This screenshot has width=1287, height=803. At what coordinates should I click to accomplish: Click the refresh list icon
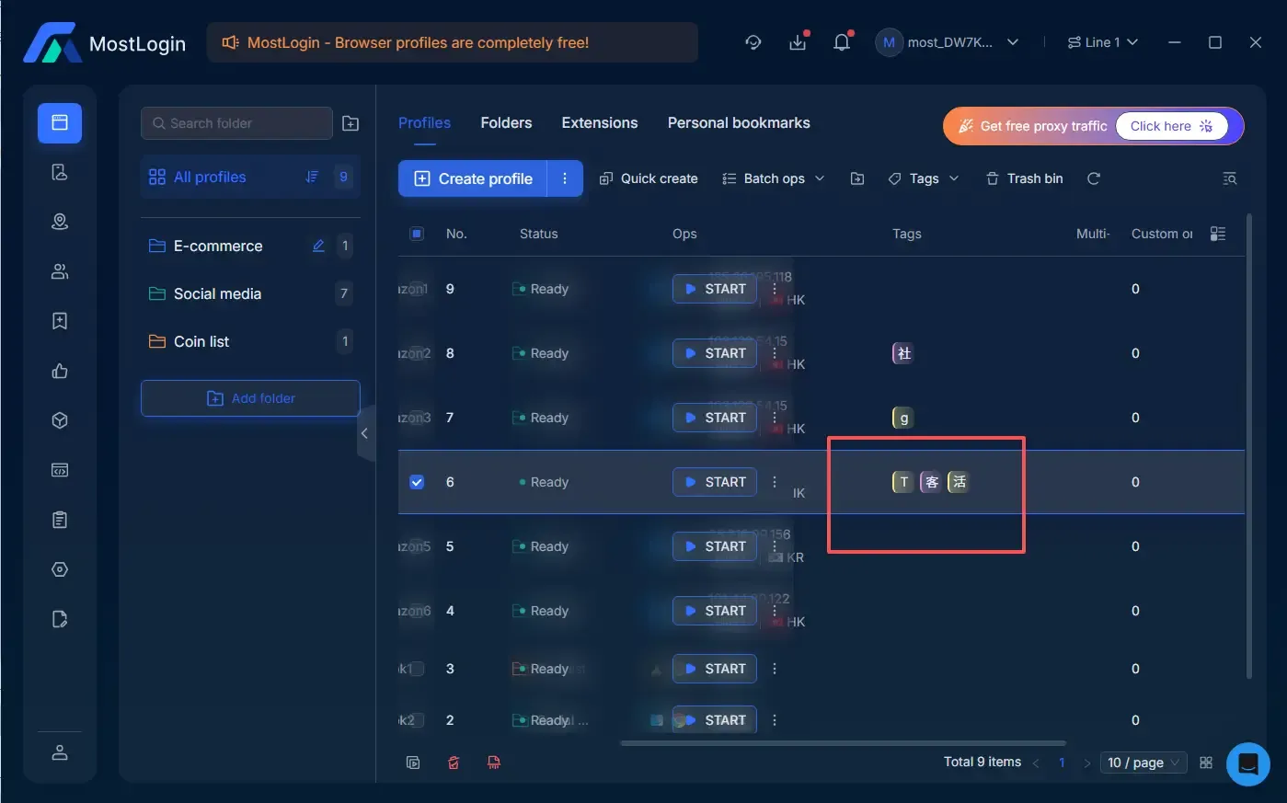pyautogui.click(x=1094, y=178)
